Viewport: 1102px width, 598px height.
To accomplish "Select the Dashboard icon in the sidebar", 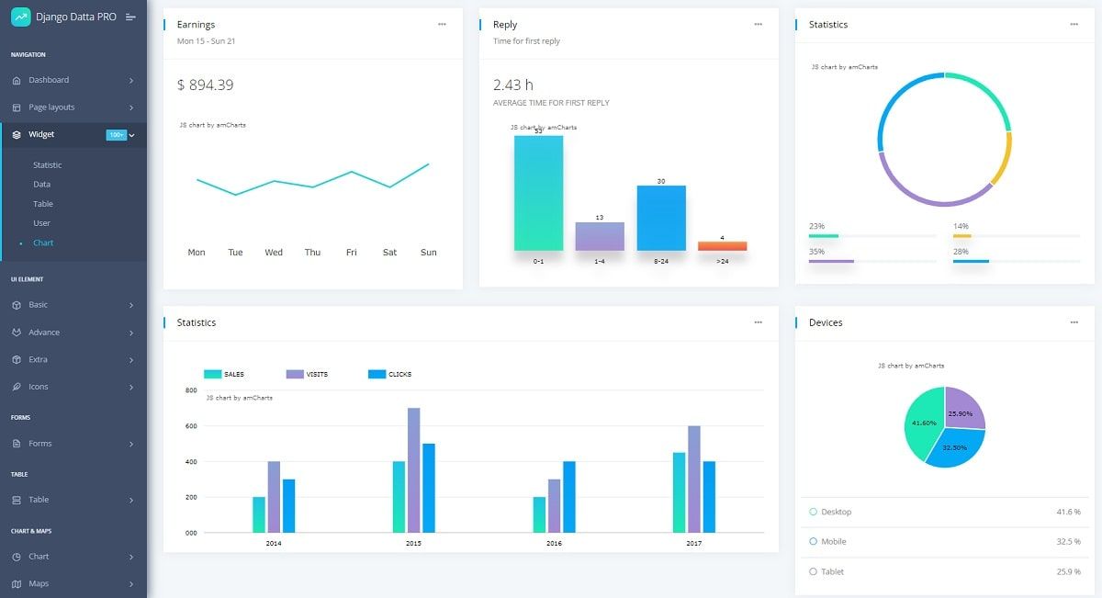I will 16,80.
